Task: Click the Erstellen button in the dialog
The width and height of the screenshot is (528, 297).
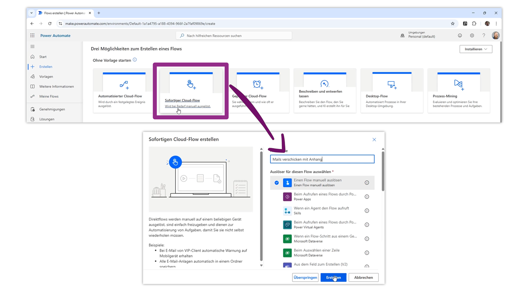Action: (x=333, y=278)
